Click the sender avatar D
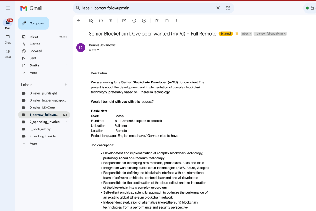 (81, 48)
